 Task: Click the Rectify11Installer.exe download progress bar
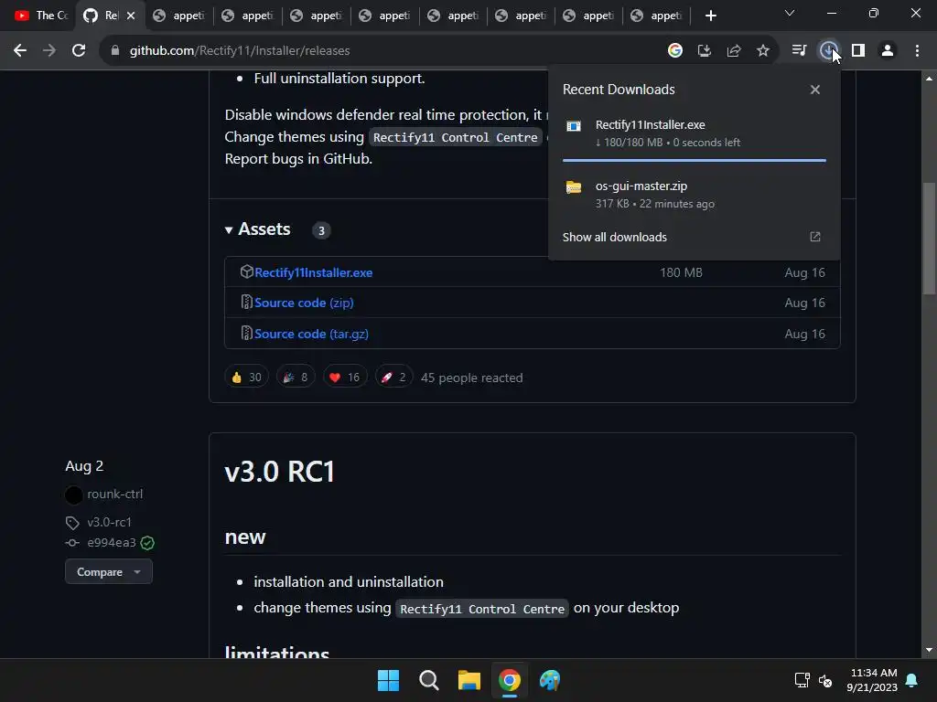click(x=694, y=160)
